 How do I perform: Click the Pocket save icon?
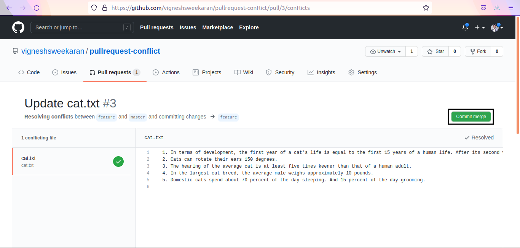point(483,8)
